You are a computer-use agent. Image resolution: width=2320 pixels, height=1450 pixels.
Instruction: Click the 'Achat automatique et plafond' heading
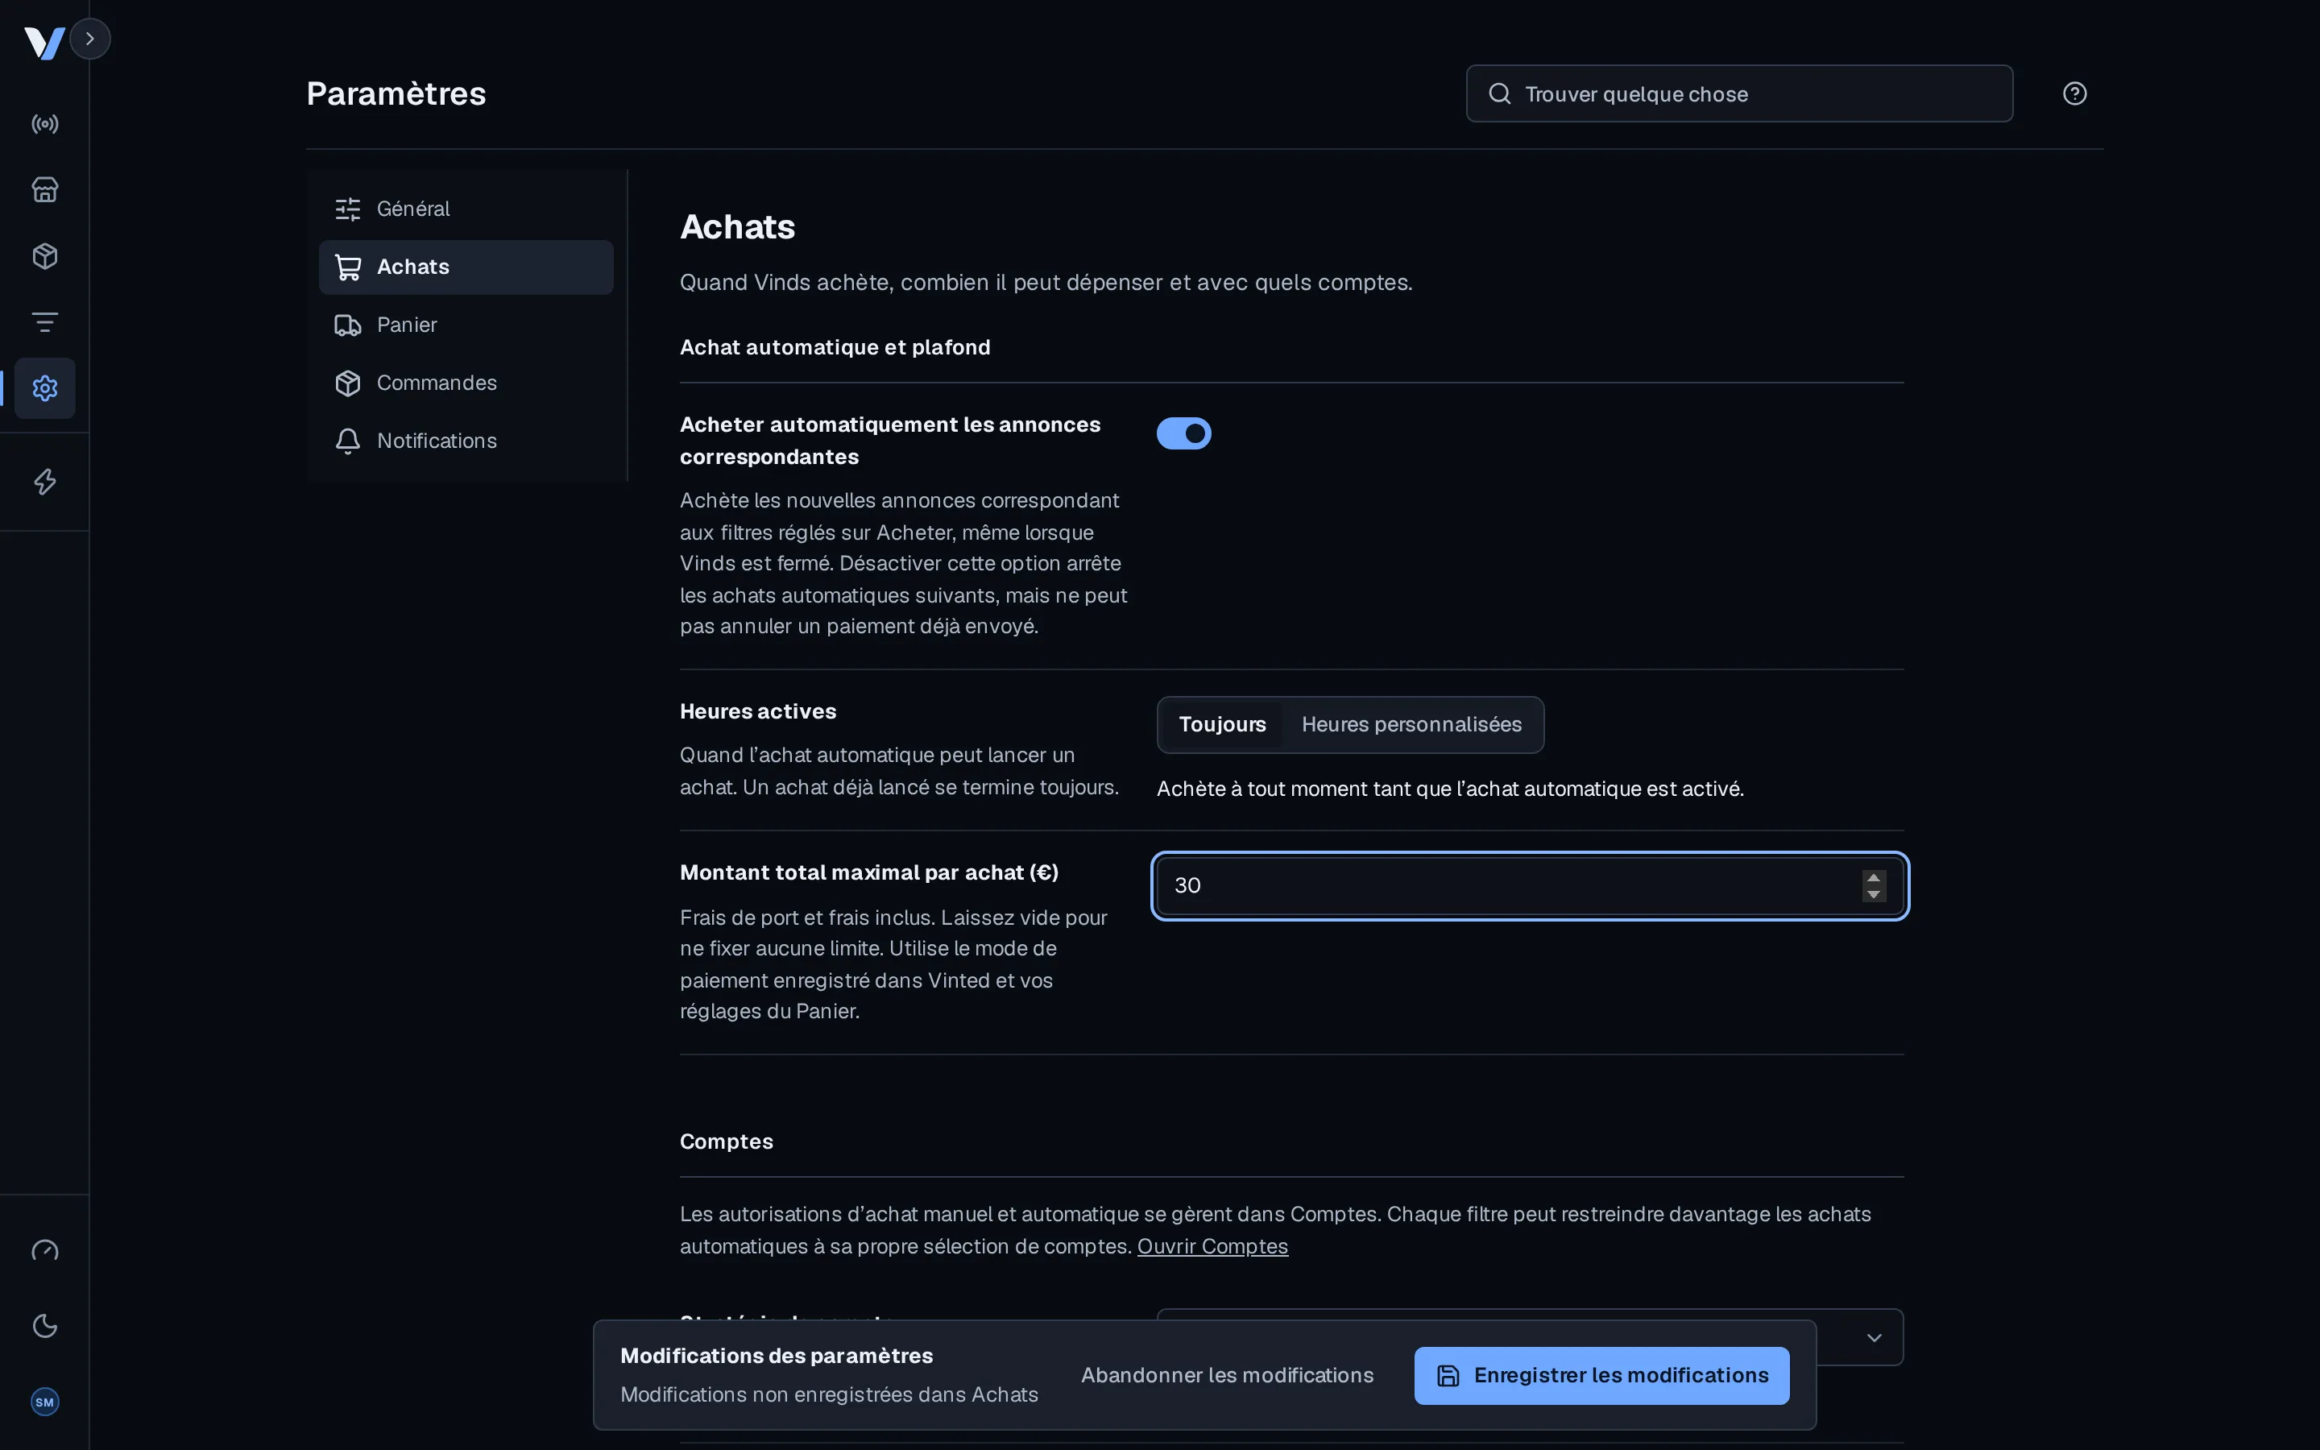835,347
